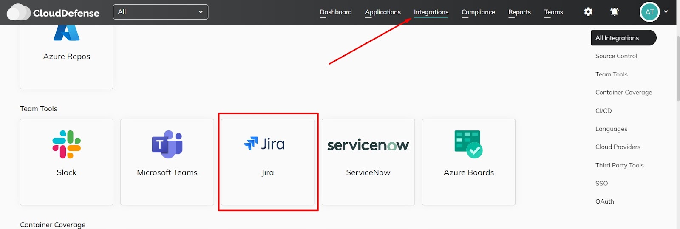
Task: Filter by Source Control
Action: [616, 56]
